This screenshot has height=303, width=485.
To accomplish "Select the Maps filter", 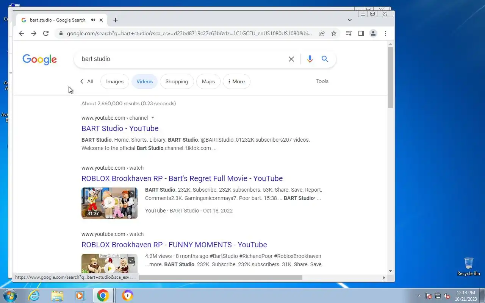I will 208,81.
